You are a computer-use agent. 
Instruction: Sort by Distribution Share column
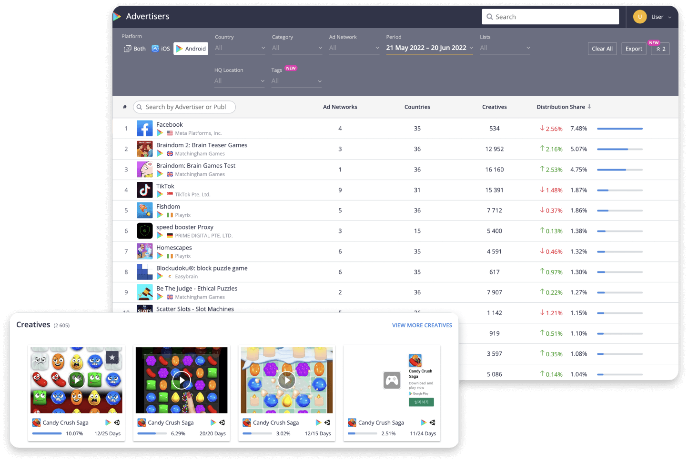(x=561, y=107)
